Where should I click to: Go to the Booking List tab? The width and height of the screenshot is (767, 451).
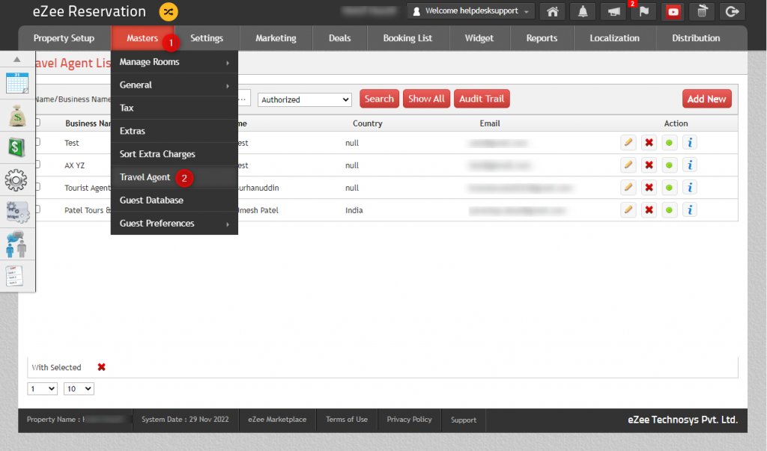coord(407,38)
